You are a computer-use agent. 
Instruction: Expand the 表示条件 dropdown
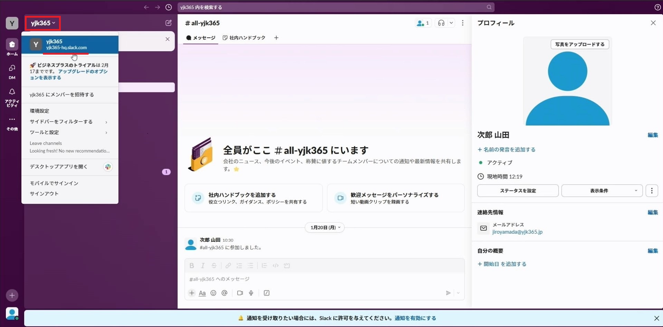click(602, 191)
